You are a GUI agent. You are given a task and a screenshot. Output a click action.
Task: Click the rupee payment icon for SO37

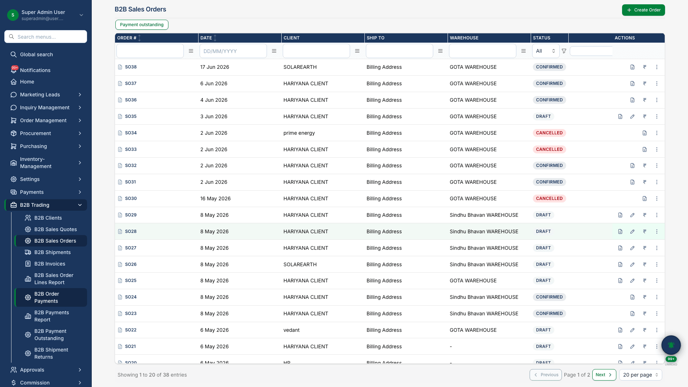point(645,83)
